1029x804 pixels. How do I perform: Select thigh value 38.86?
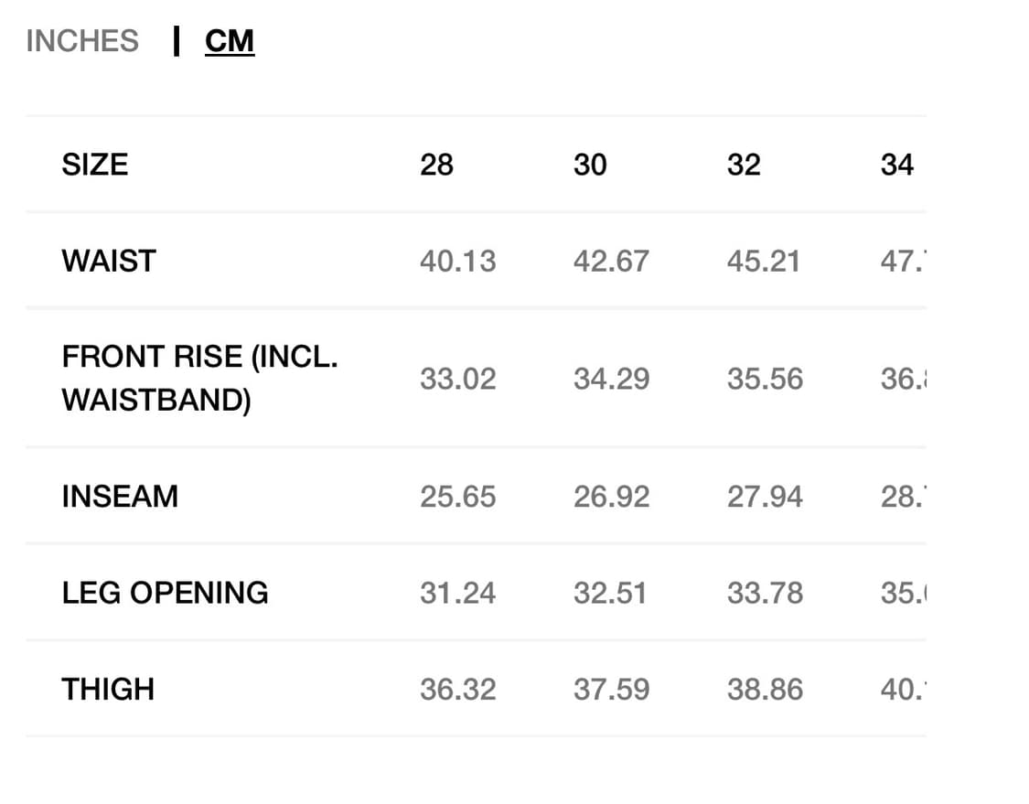click(x=766, y=690)
